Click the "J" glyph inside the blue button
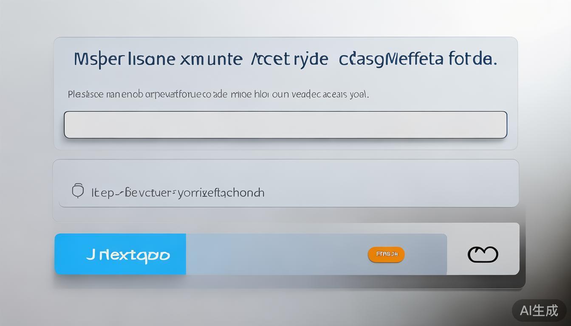 point(90,254)
